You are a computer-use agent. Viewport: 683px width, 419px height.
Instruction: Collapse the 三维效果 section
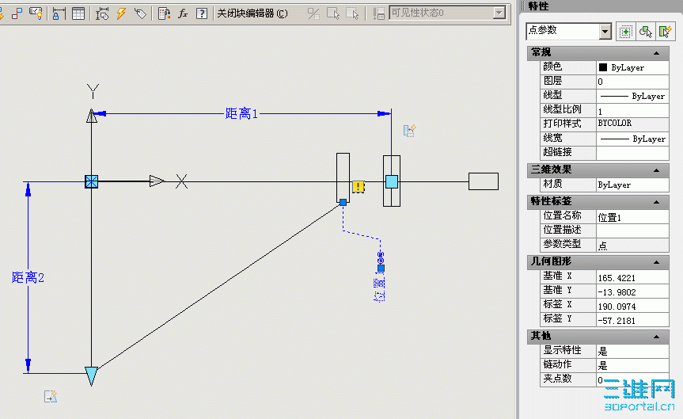pos(656,170)
